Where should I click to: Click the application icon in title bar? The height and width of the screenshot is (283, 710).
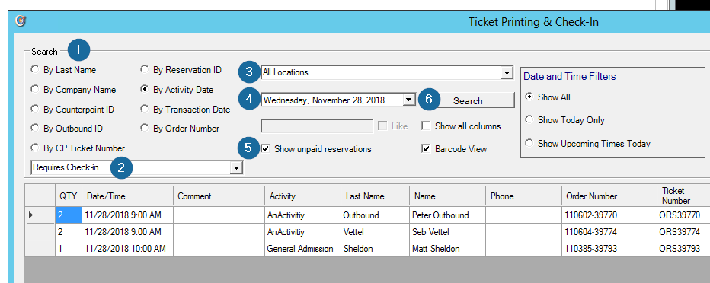(21, 21)
